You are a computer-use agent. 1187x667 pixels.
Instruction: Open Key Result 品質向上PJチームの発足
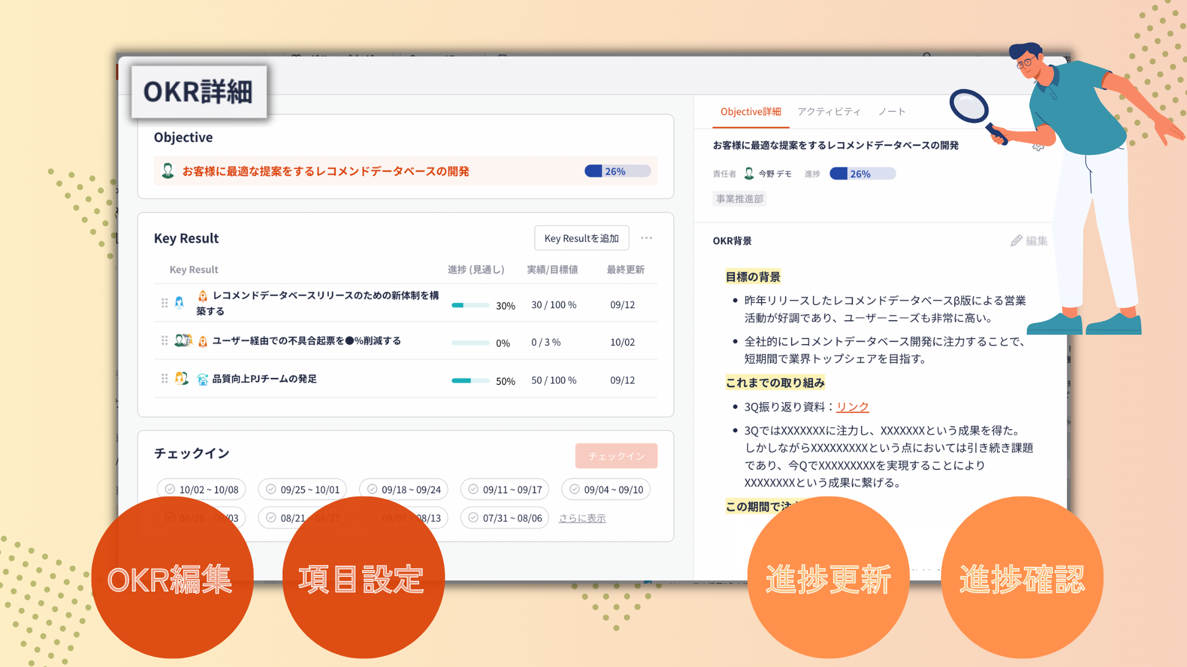[265, 379]
